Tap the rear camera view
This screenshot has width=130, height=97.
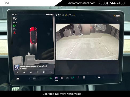pos(88,42)
